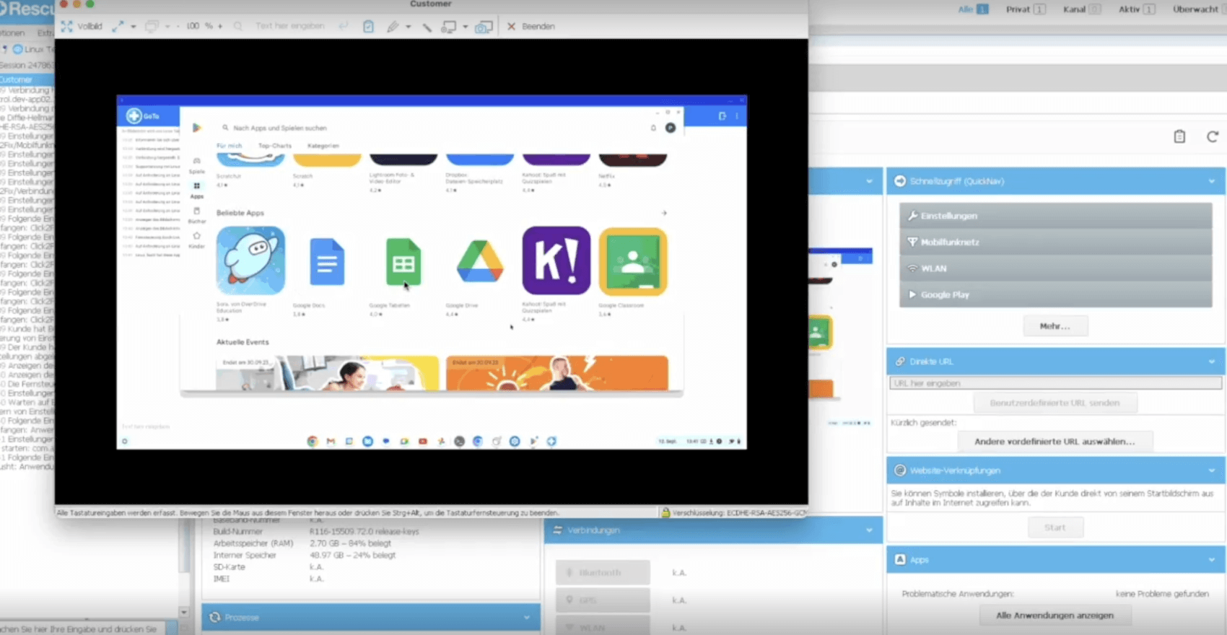Screen dimensions: 1227x635
Task: Collapse the Apps panel
Action: [x=1212, y=559]
